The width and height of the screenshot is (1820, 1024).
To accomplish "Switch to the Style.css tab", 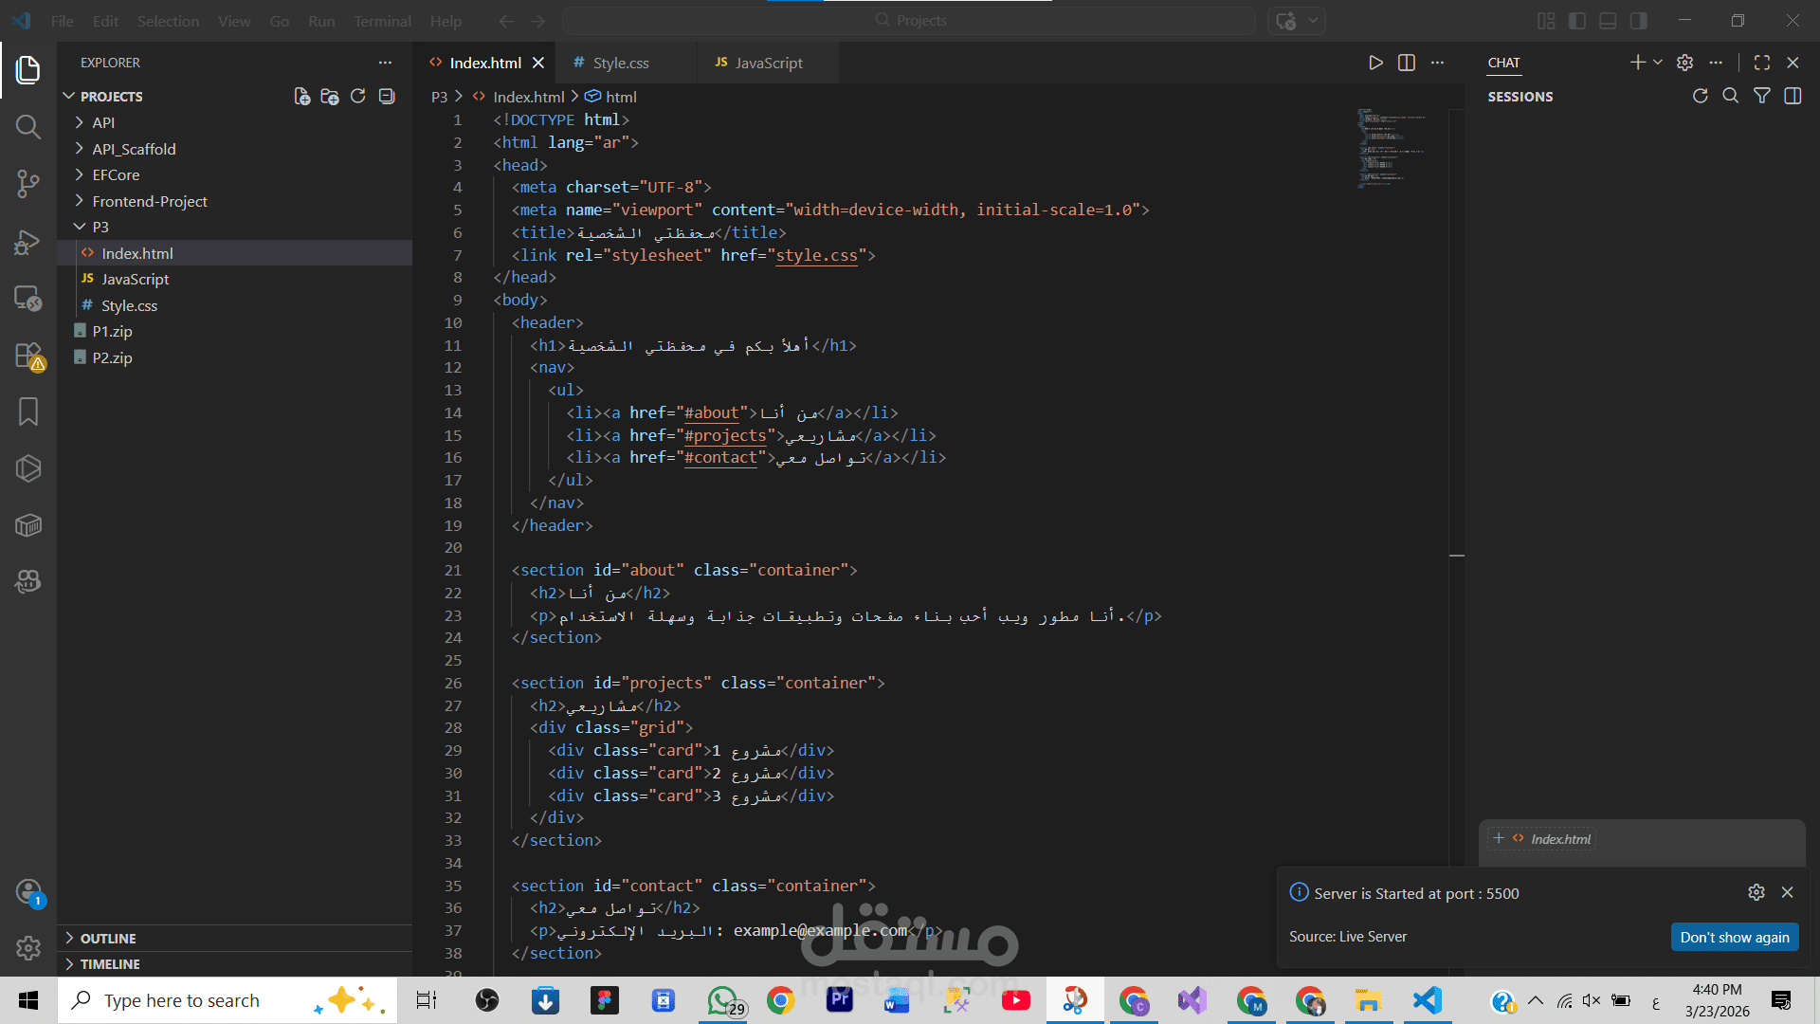I will pyautogui.click(x=621, y=63).
